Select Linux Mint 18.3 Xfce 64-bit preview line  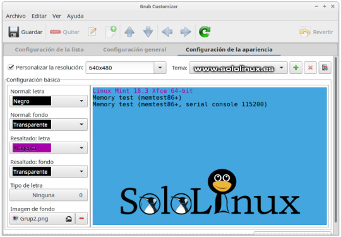[x=143, y=91]
